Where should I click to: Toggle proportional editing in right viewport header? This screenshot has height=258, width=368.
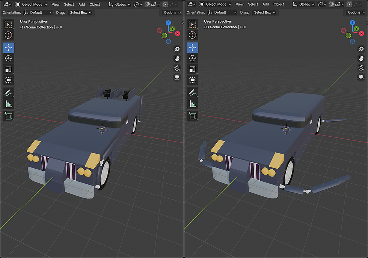tap(349, 5)
